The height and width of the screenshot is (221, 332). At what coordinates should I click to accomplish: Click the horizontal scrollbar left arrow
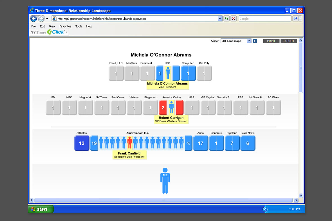tap(32, 200)
